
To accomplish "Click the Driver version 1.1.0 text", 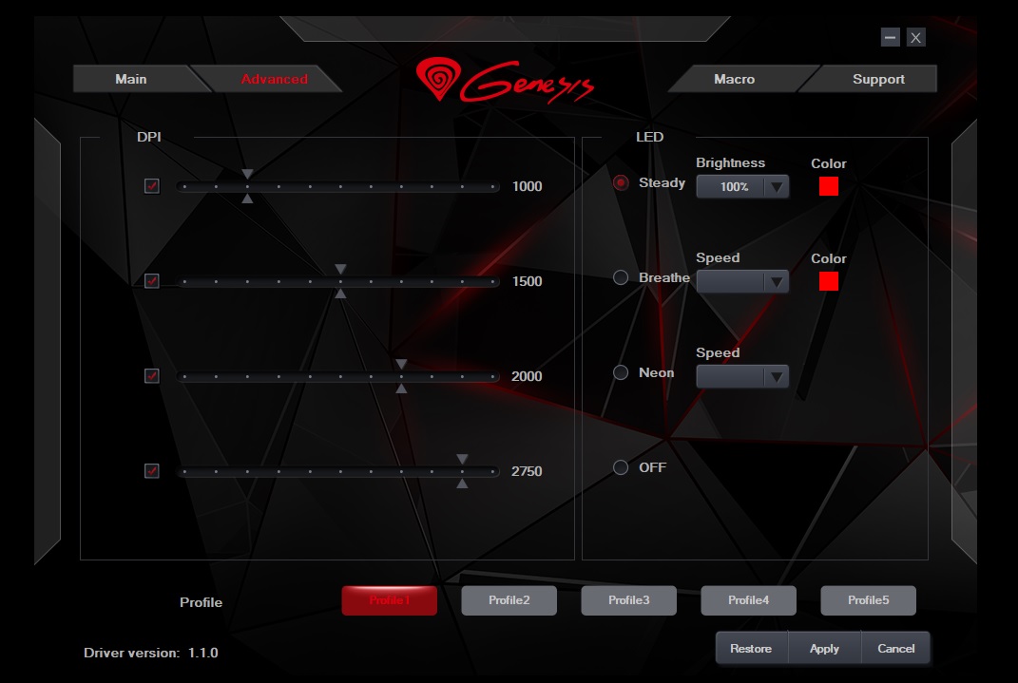I will point(150,653).
